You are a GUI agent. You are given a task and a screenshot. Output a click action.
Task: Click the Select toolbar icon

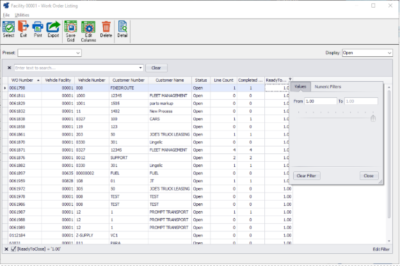tap(9, 29)
